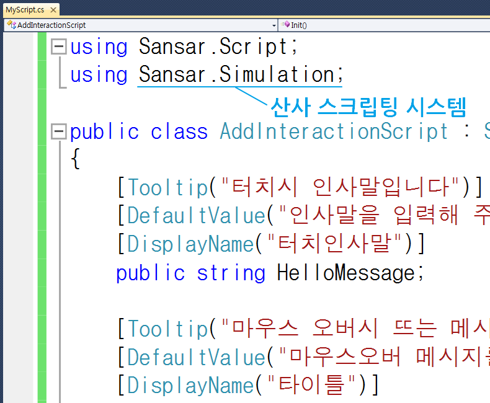Click the DefaultValue attribute with '인사말을 입력해'
The height and width of the screenshot is (403, 490).
coord(303,216)
